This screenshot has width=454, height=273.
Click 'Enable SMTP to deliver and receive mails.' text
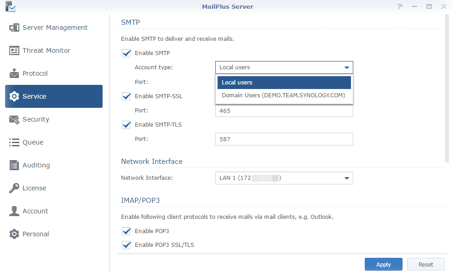[178, 39]
